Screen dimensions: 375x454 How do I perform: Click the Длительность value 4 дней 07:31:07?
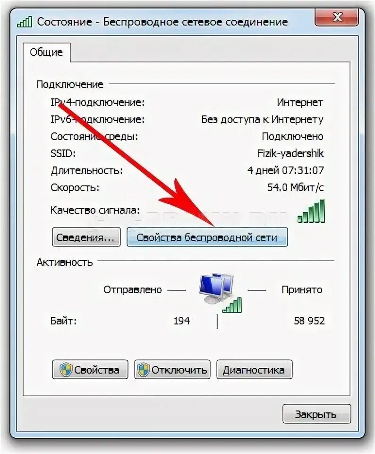coord(286,170)
